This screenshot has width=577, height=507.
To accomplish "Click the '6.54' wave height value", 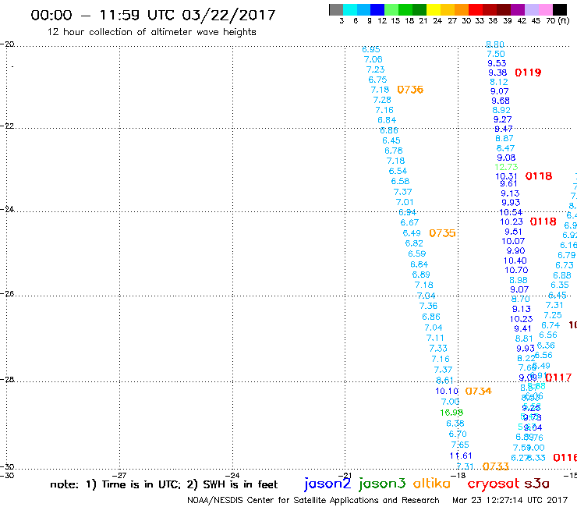I will 398,171.
